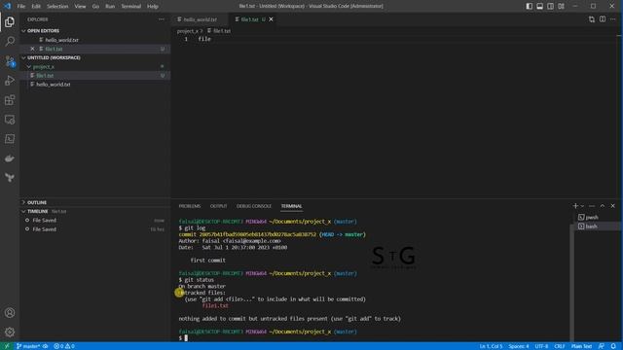Screen dimensions: 623x350
Task: Change the Plain Text language mode
Action: point(582,346)
